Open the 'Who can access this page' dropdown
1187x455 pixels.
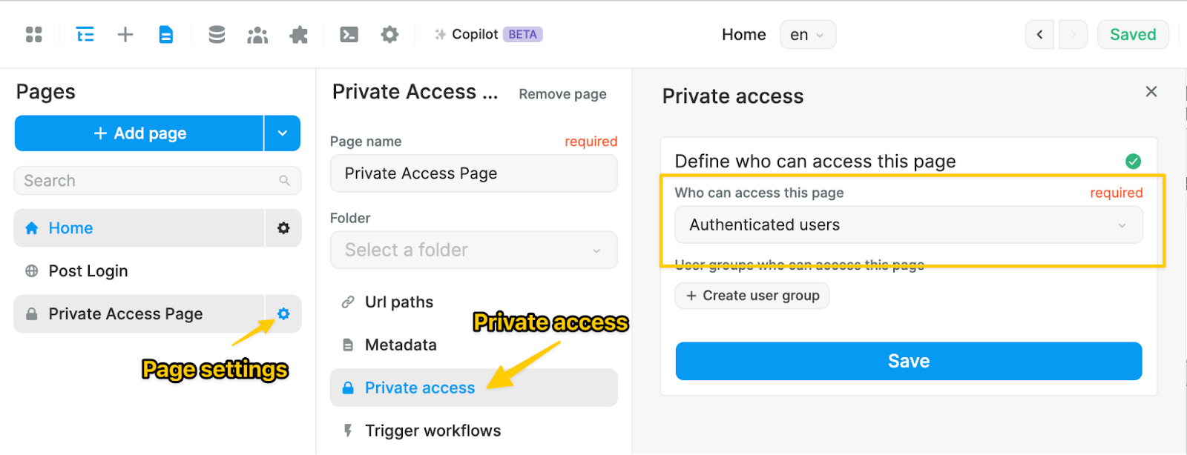click(908, 225)
